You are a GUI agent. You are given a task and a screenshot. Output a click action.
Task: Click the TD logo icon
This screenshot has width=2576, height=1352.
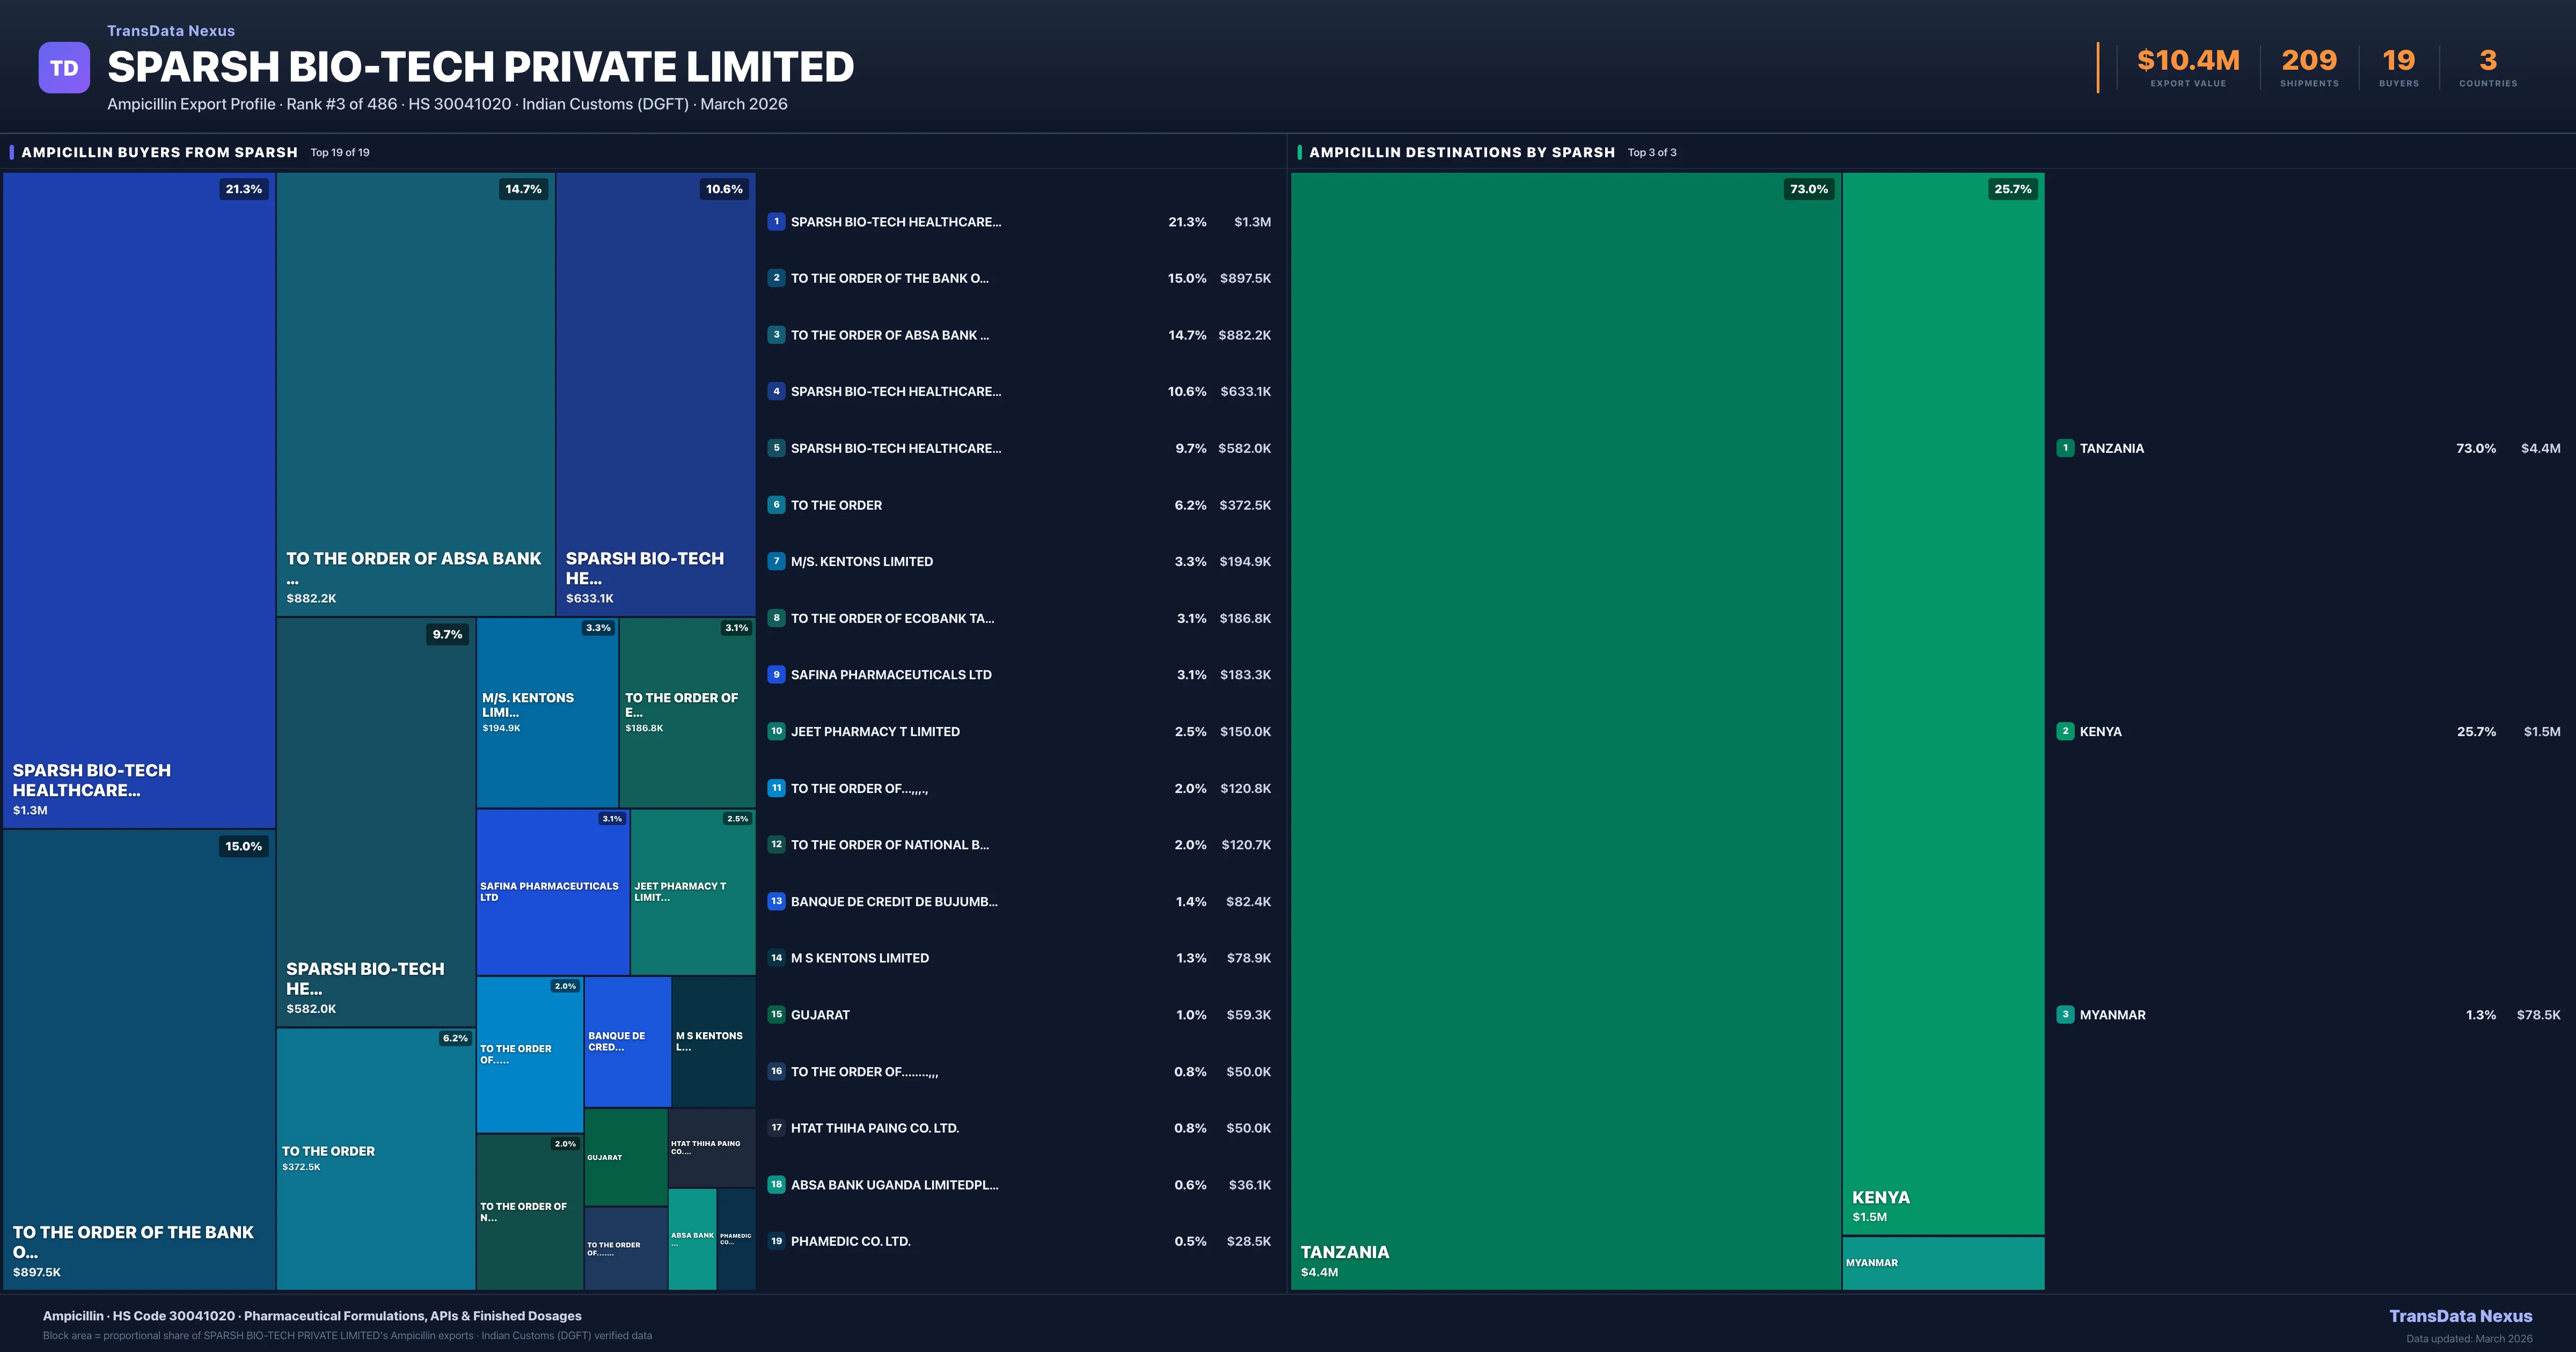pos(64,68)
